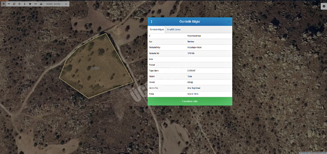Zoom in with the plus icon
The height and width of the screenshot is (154, 327).
click(3, 4)
